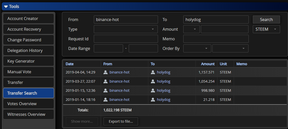Click Export to file button
The height and width of the screenshot is (129, 288).
coord(121,121)
